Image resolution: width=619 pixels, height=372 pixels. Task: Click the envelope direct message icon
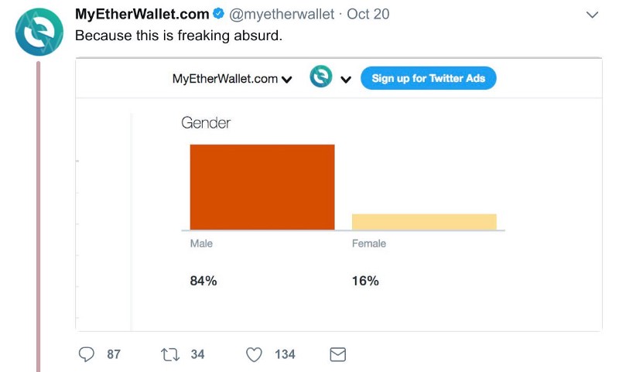pos(338,354)
